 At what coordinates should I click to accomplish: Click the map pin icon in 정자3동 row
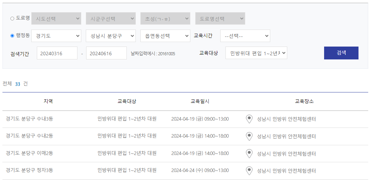click(x=249, y=171)
